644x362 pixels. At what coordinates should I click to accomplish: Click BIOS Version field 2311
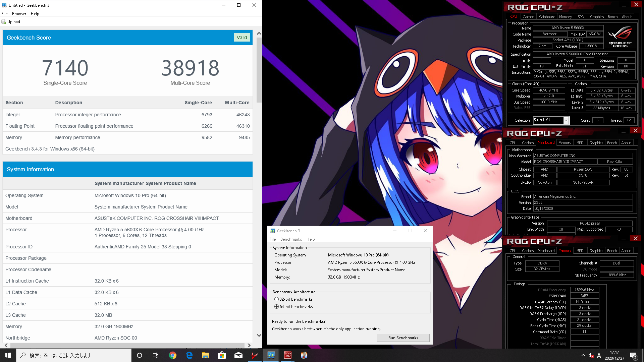pos(583,203)
